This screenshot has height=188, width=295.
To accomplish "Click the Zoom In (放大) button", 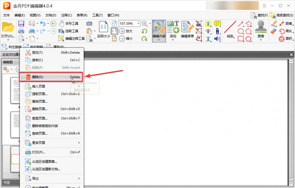I will pos(126,31).
